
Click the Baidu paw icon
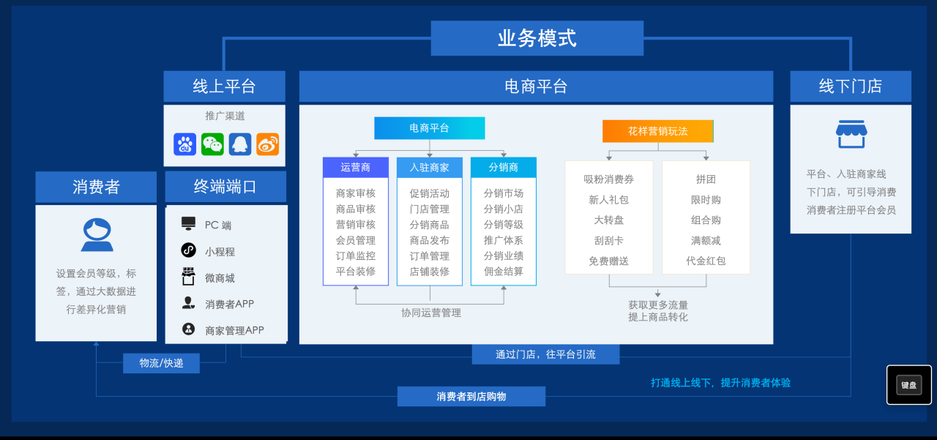point(185,144)
